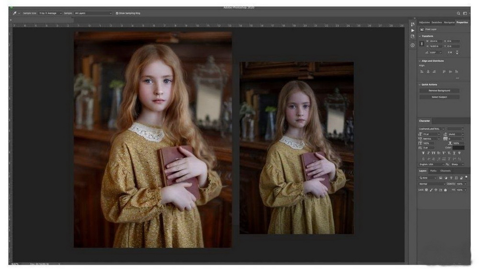
Task: Click the Remove Background button
Action: click(439, 91)
